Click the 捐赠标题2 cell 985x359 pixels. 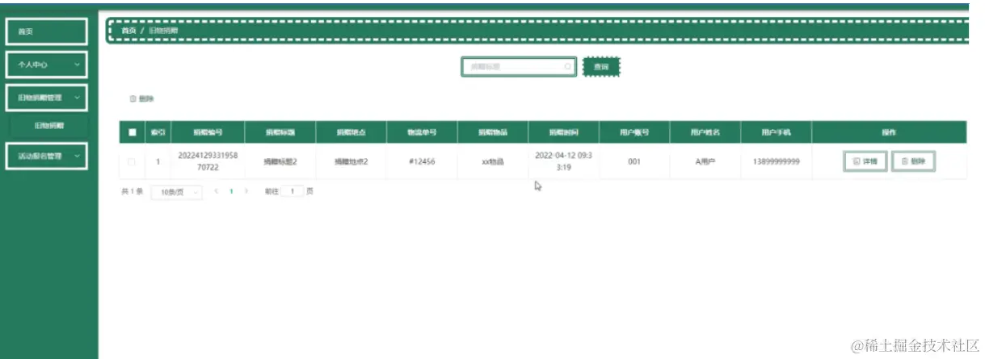pyautogui.click(x=280, y=162)
